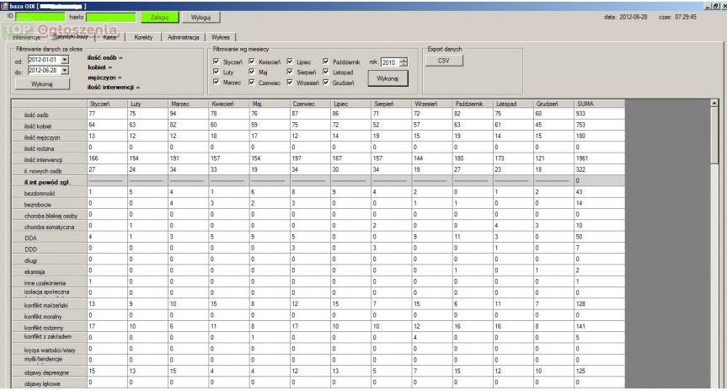
Task: Increase the rok year spinner value
Action: point(403,60)
